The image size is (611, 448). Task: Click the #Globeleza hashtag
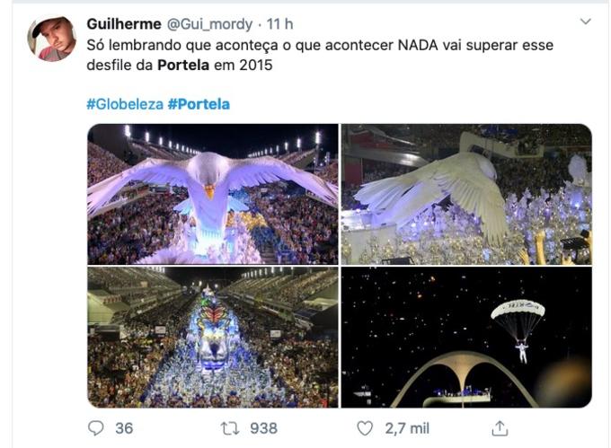125,104
